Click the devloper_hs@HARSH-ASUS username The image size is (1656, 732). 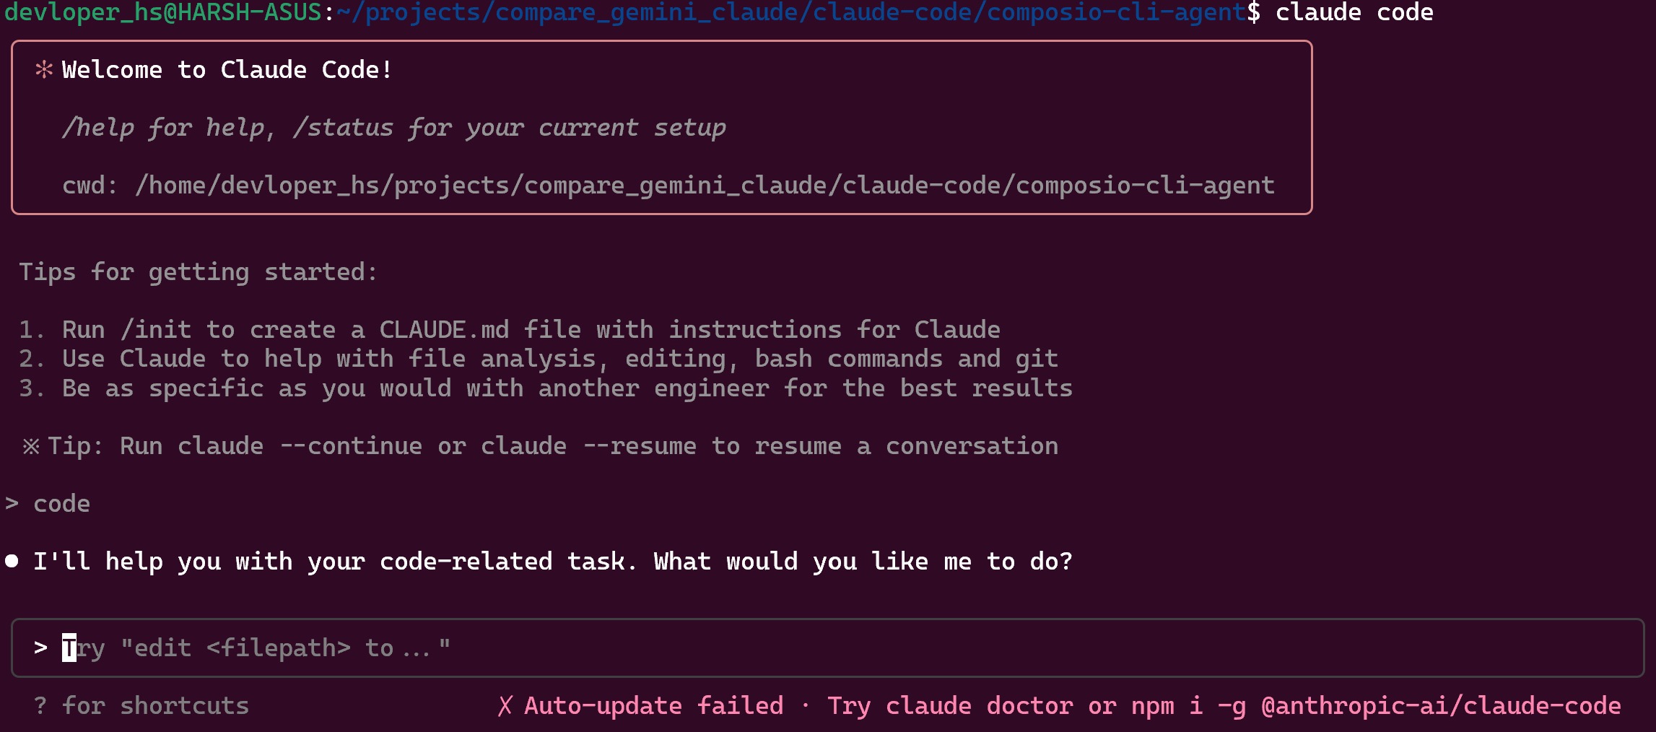click(163, 12)
